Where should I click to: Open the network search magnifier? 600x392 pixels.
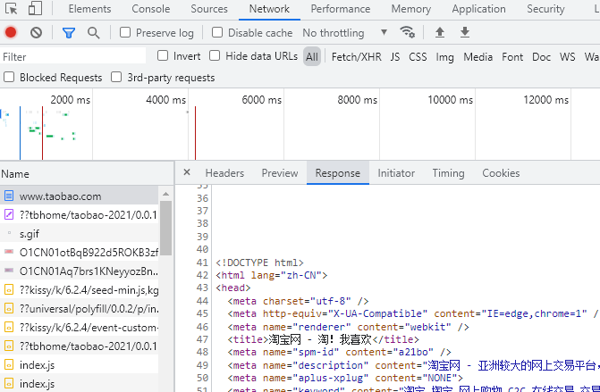[x=94, y=33]
